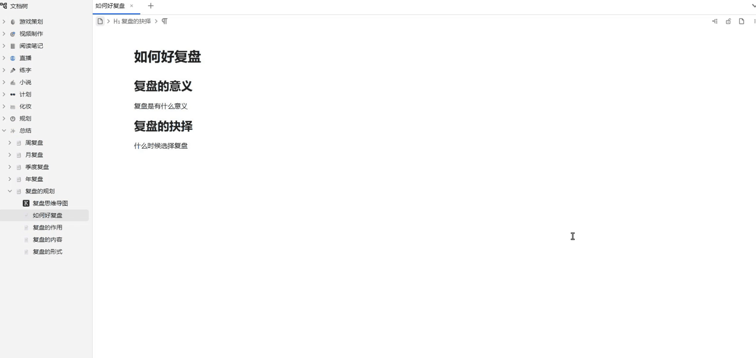Toggle the document edit lock icon
756x358 pixels.
click(x=728, y=22)
